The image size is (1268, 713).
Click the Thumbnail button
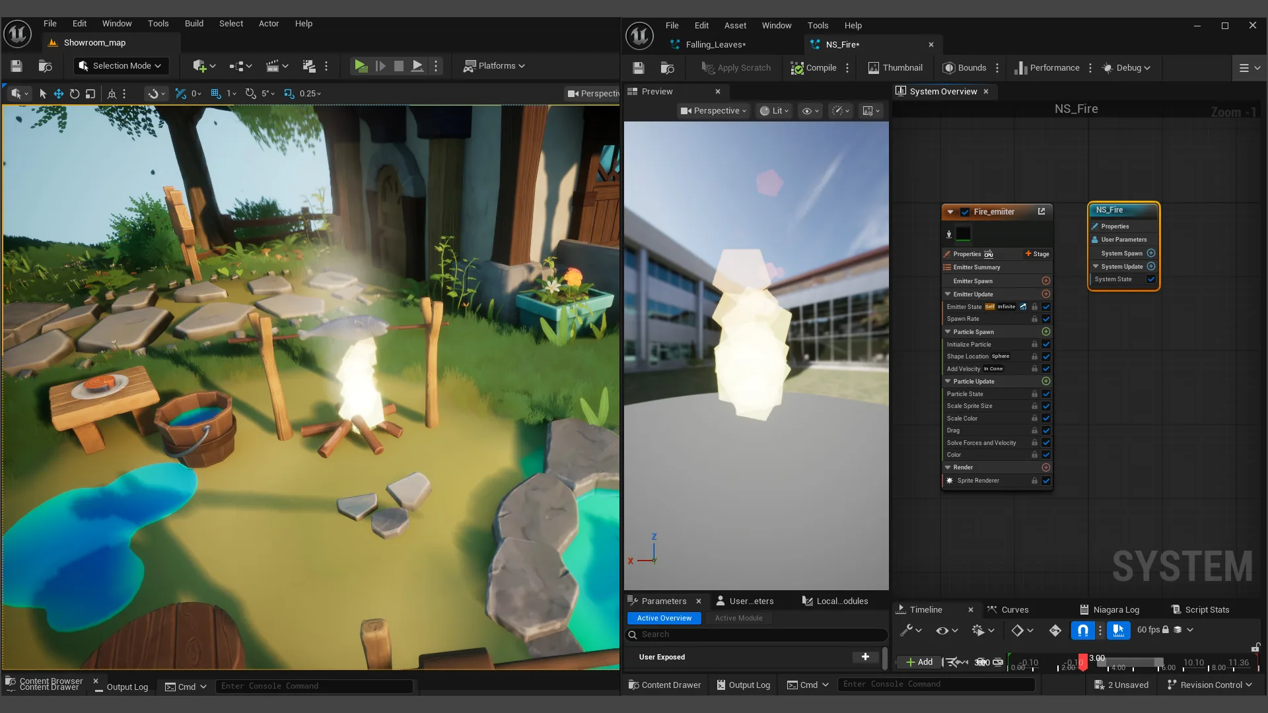pos(895,68)
